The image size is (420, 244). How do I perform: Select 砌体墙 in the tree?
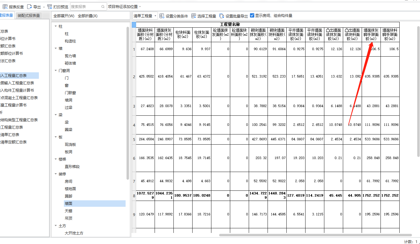pyautogui.click(x=70, y=63)
